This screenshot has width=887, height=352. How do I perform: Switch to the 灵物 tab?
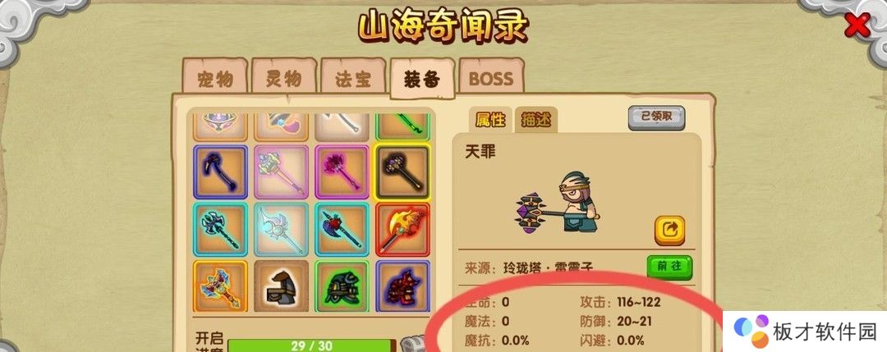[284, 79]
